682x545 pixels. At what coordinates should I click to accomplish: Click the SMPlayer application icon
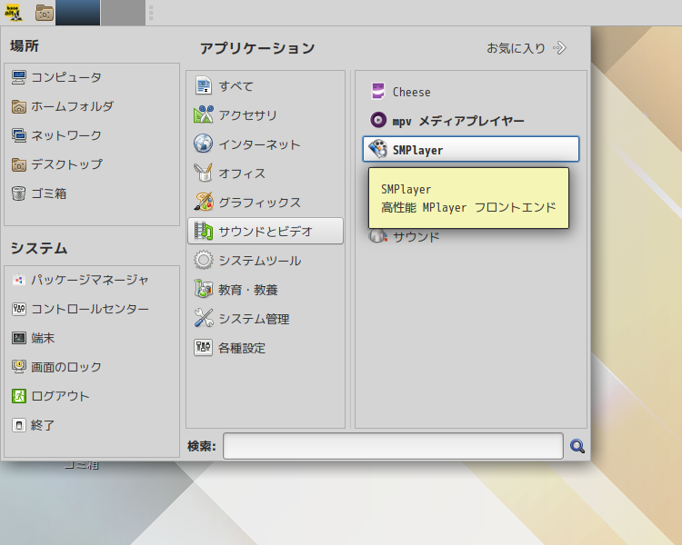pyautogui.click(x=378, y=149)
